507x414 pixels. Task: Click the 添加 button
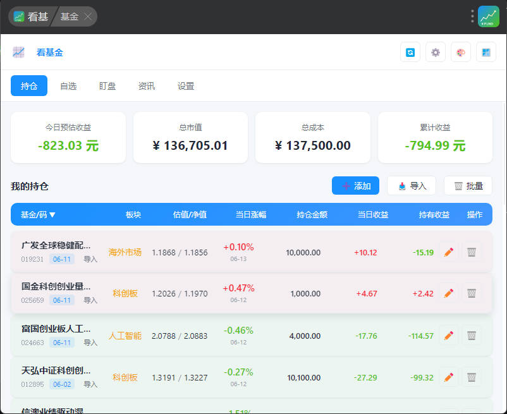355,186
